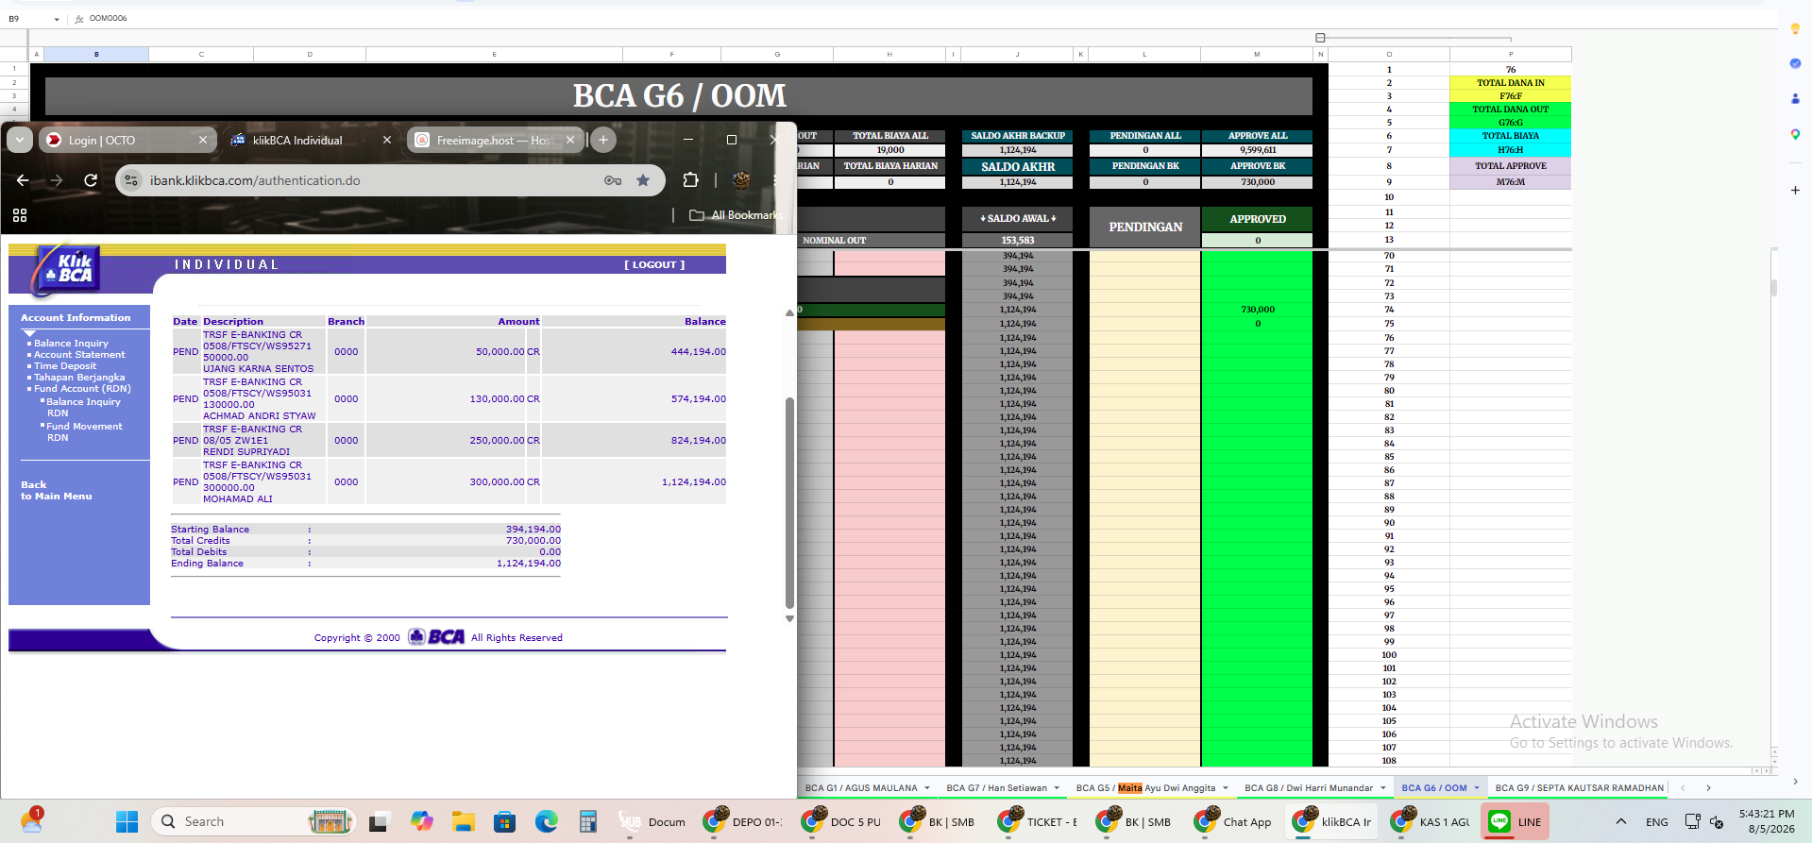Click the Windows taskbar Search box
1812x843 pixels.
[x=253, y=822]
